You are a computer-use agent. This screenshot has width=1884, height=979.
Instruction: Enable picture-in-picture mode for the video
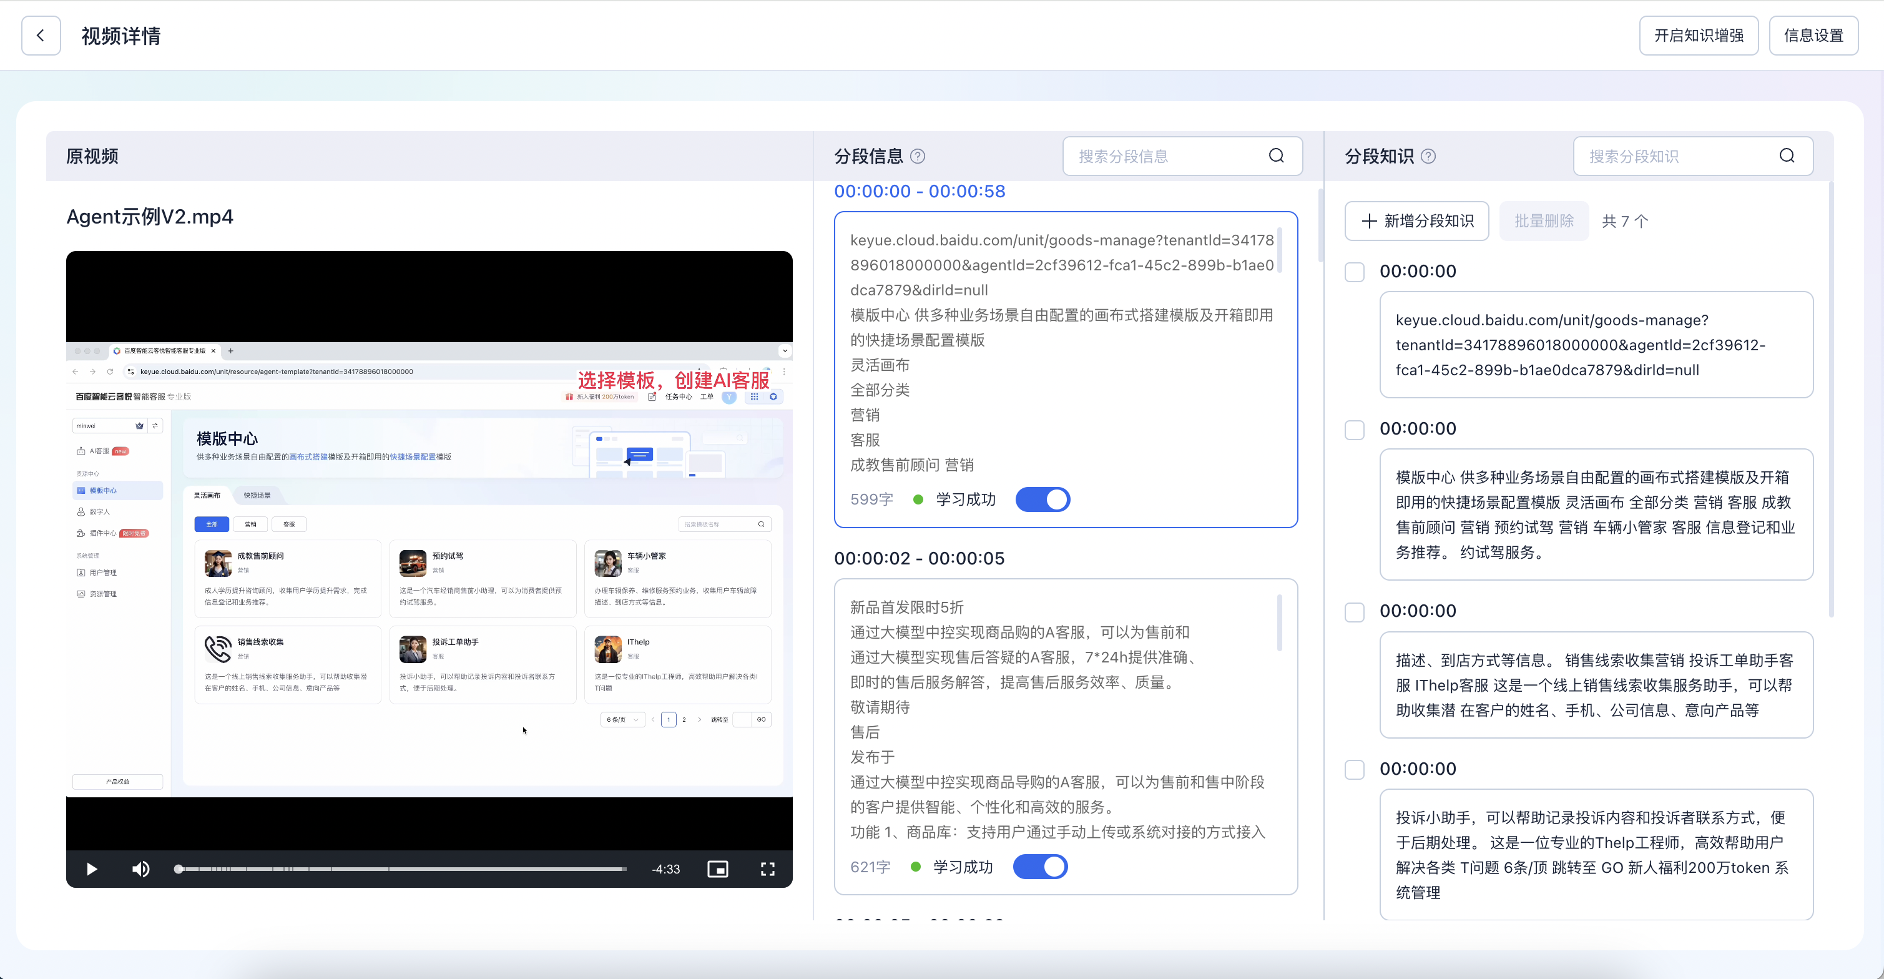(717, 868)
